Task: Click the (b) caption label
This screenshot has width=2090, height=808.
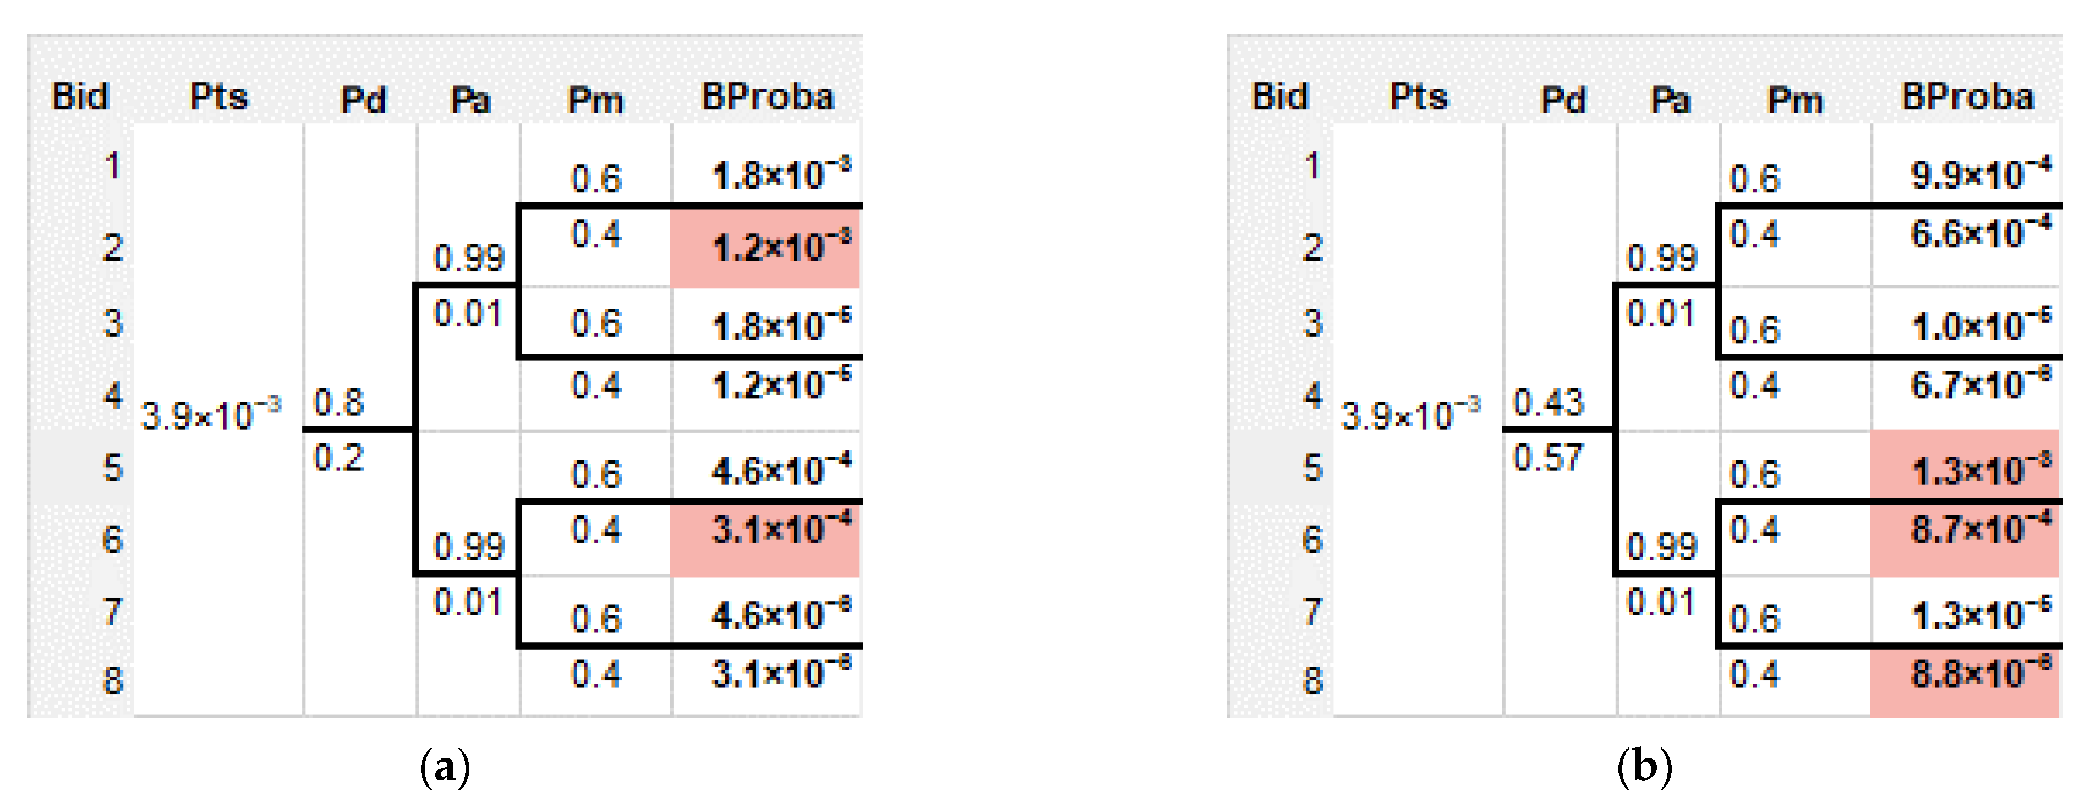Action: (1645, 767)
